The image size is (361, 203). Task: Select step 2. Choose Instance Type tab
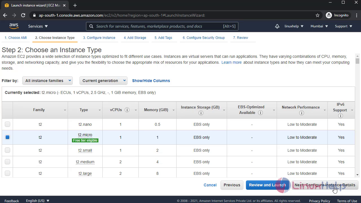coord(55,38)
